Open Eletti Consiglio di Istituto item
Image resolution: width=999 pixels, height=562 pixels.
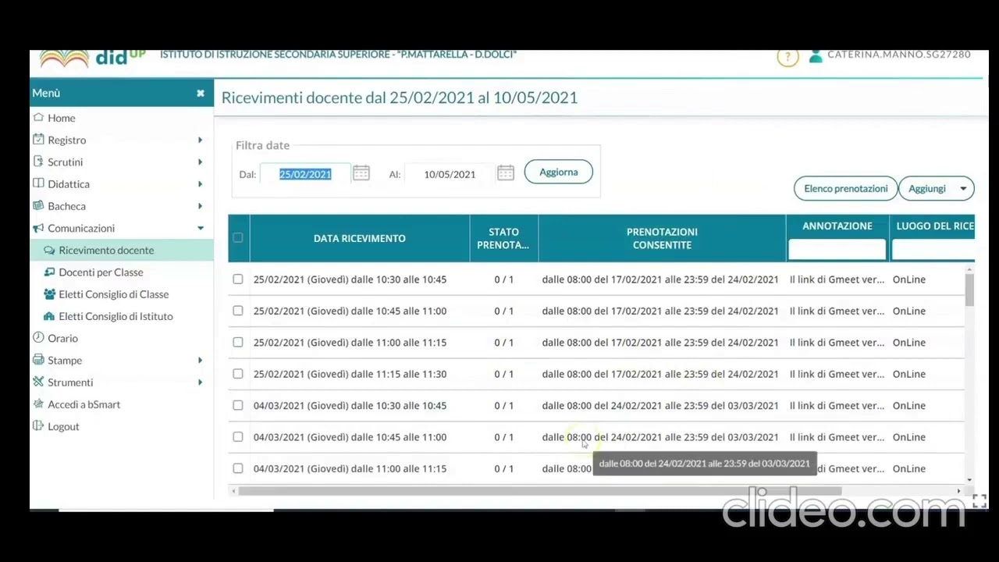[x=116, y=316]
